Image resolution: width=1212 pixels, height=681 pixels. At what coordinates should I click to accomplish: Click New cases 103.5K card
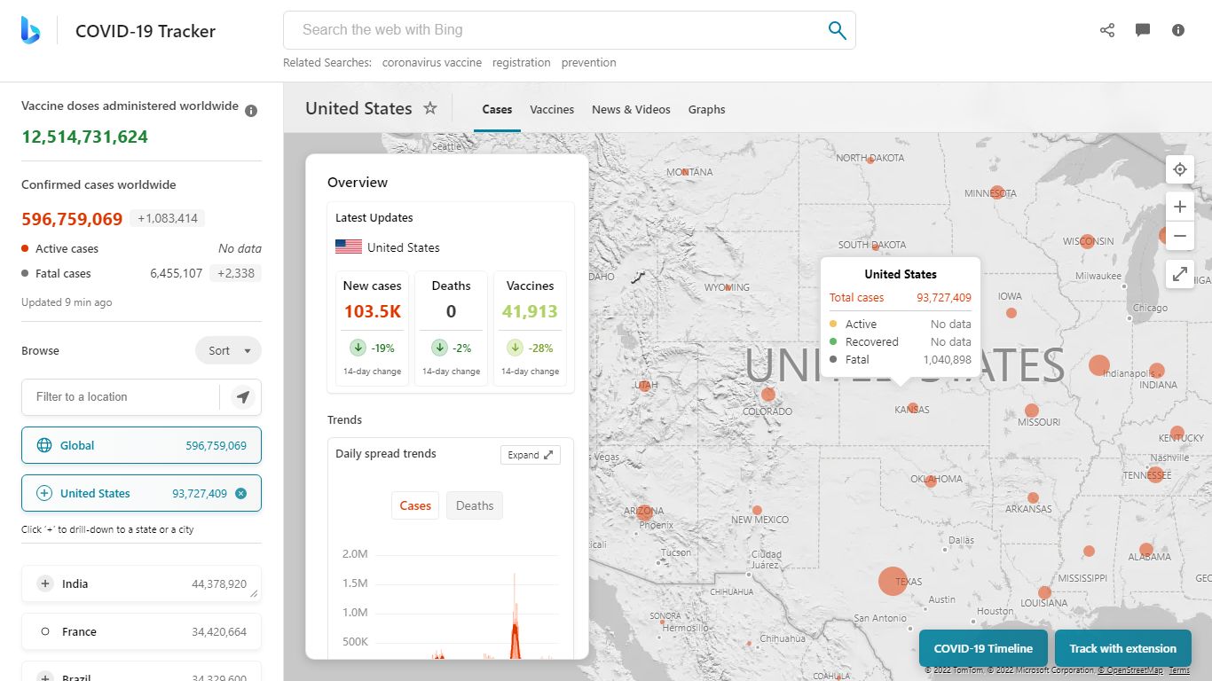(372, 328)
